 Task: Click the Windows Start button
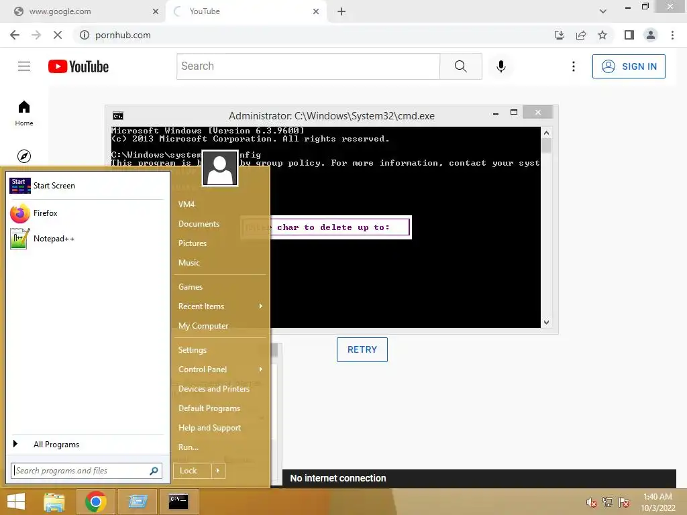coord(16,502)
